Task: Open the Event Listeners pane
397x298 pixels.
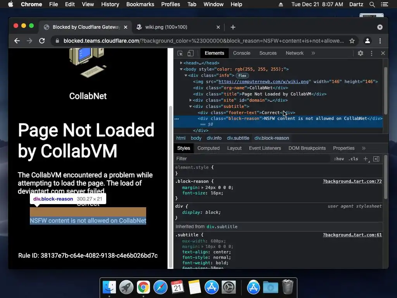Action: pyautogui.click(x=265, y=148)
